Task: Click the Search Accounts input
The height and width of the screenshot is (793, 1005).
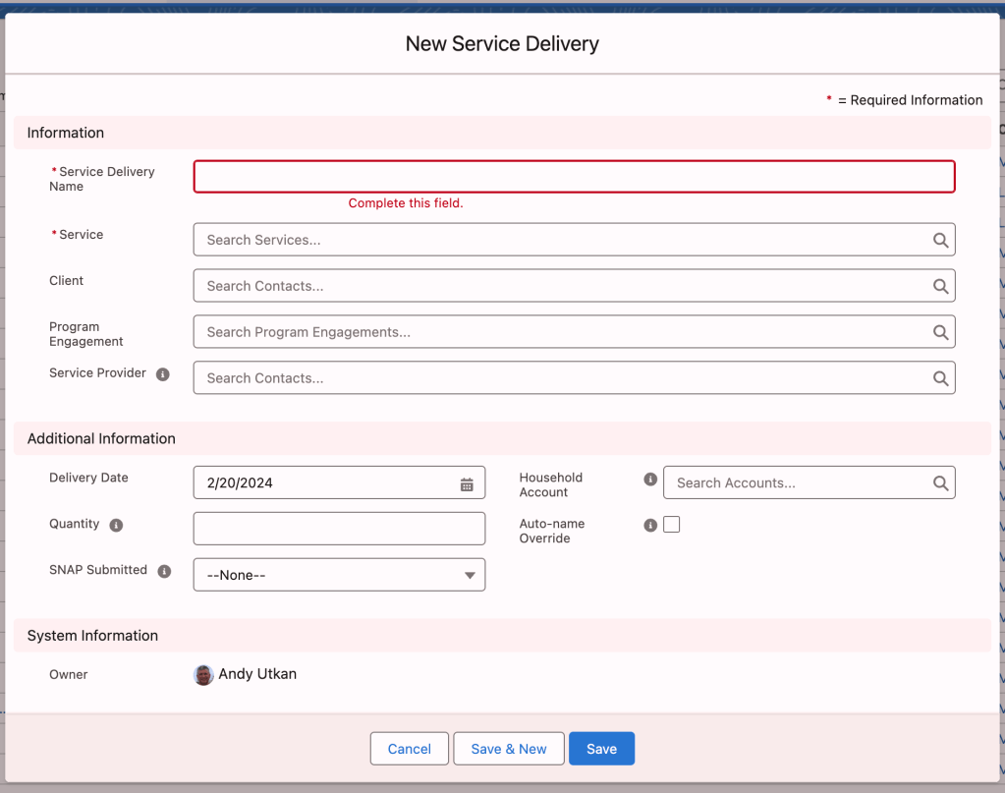Action: click(809, 482)
